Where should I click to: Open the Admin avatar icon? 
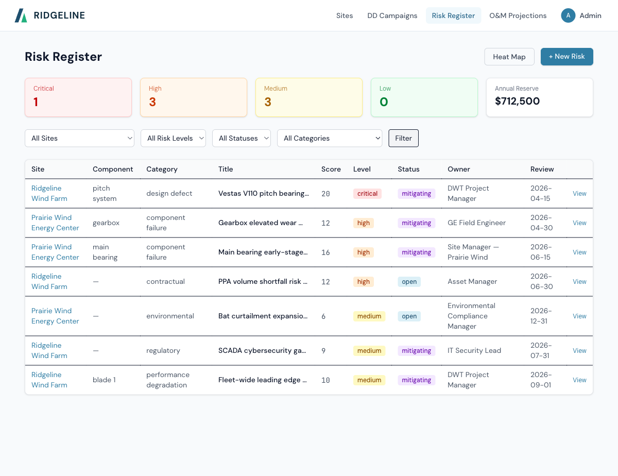[x=568, y=15]
